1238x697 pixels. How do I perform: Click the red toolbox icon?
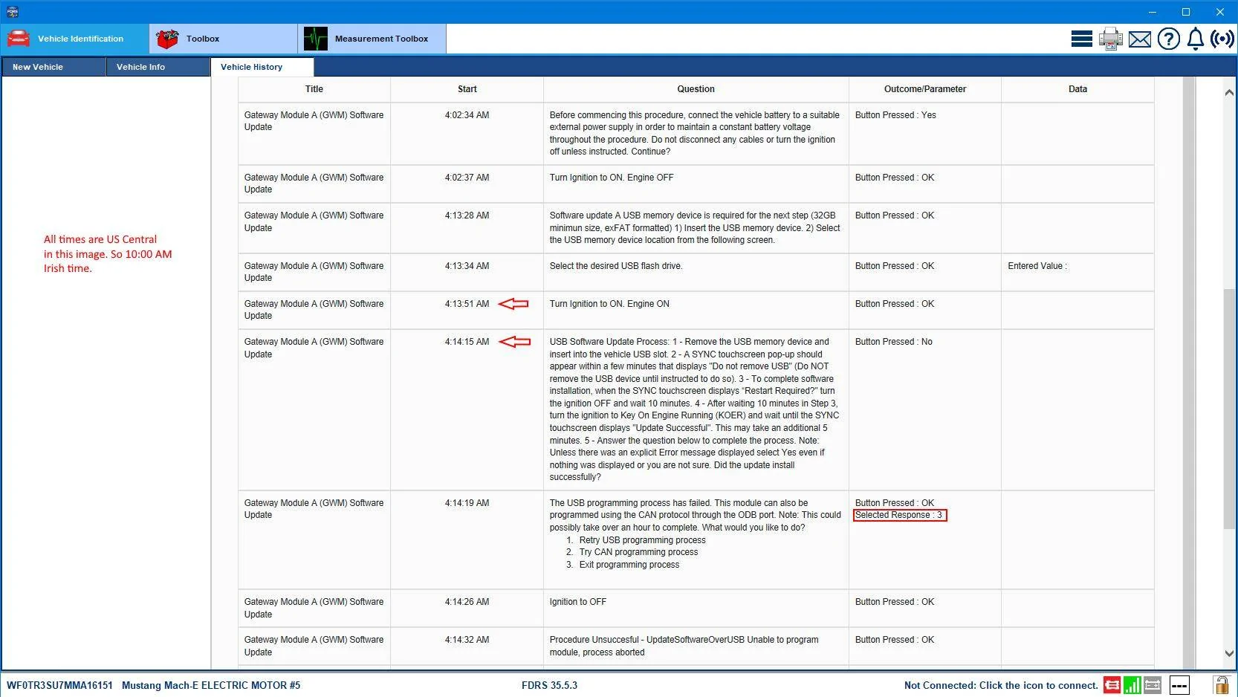click(167, 39)
